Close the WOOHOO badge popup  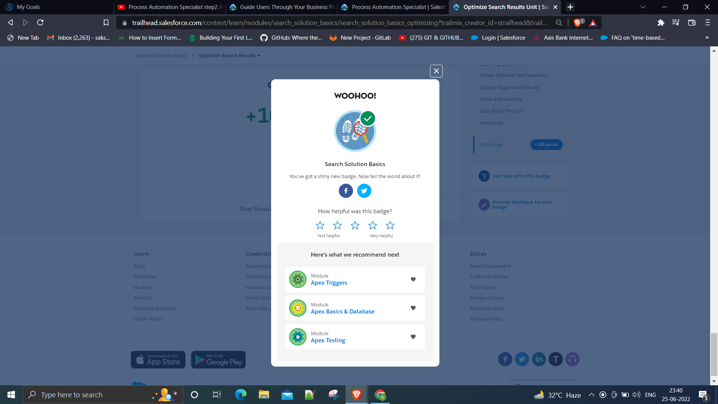pos(436,71)
